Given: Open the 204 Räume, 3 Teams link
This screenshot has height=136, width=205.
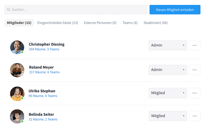Looking at the screenshot, I should (44, 49).
